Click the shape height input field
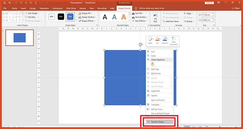Image resolution: width=243 pixels, height=129 pixels. (206, 15)
